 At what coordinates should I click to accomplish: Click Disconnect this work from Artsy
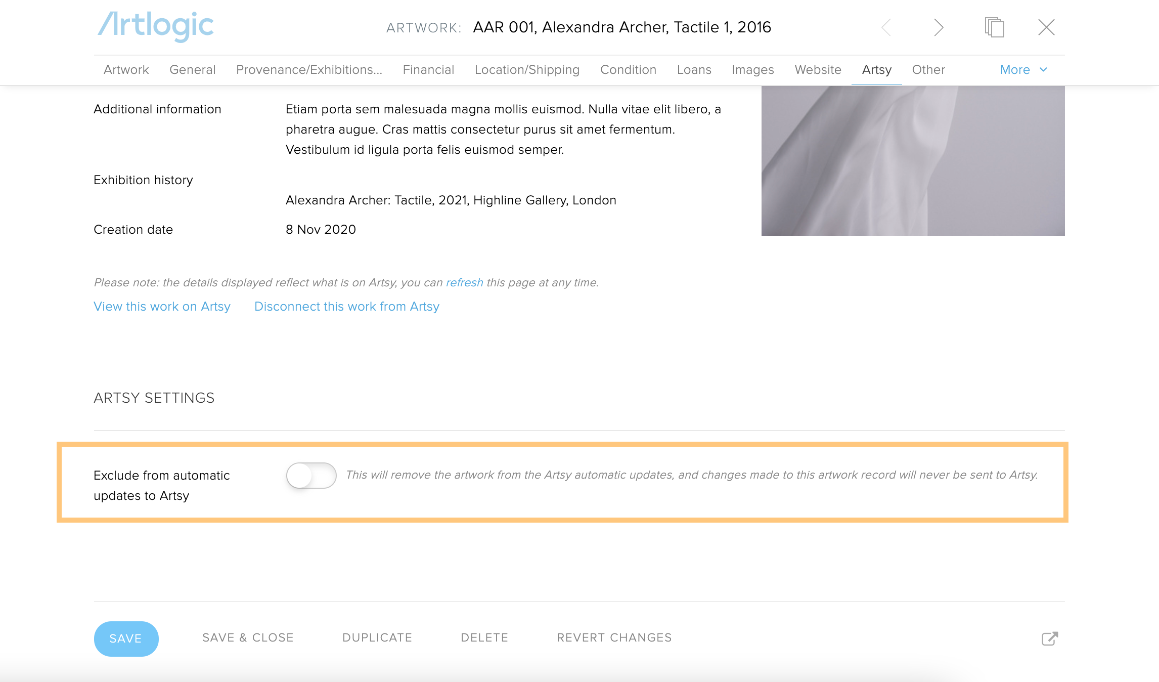347,307
